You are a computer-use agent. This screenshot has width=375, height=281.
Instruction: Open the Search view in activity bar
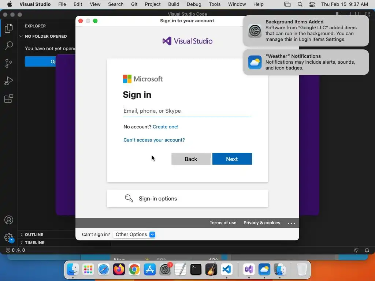click(9, 46)
